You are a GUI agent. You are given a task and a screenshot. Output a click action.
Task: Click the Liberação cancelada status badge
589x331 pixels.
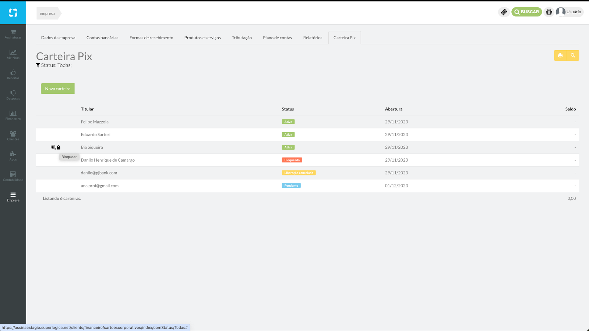pos(299,173)
